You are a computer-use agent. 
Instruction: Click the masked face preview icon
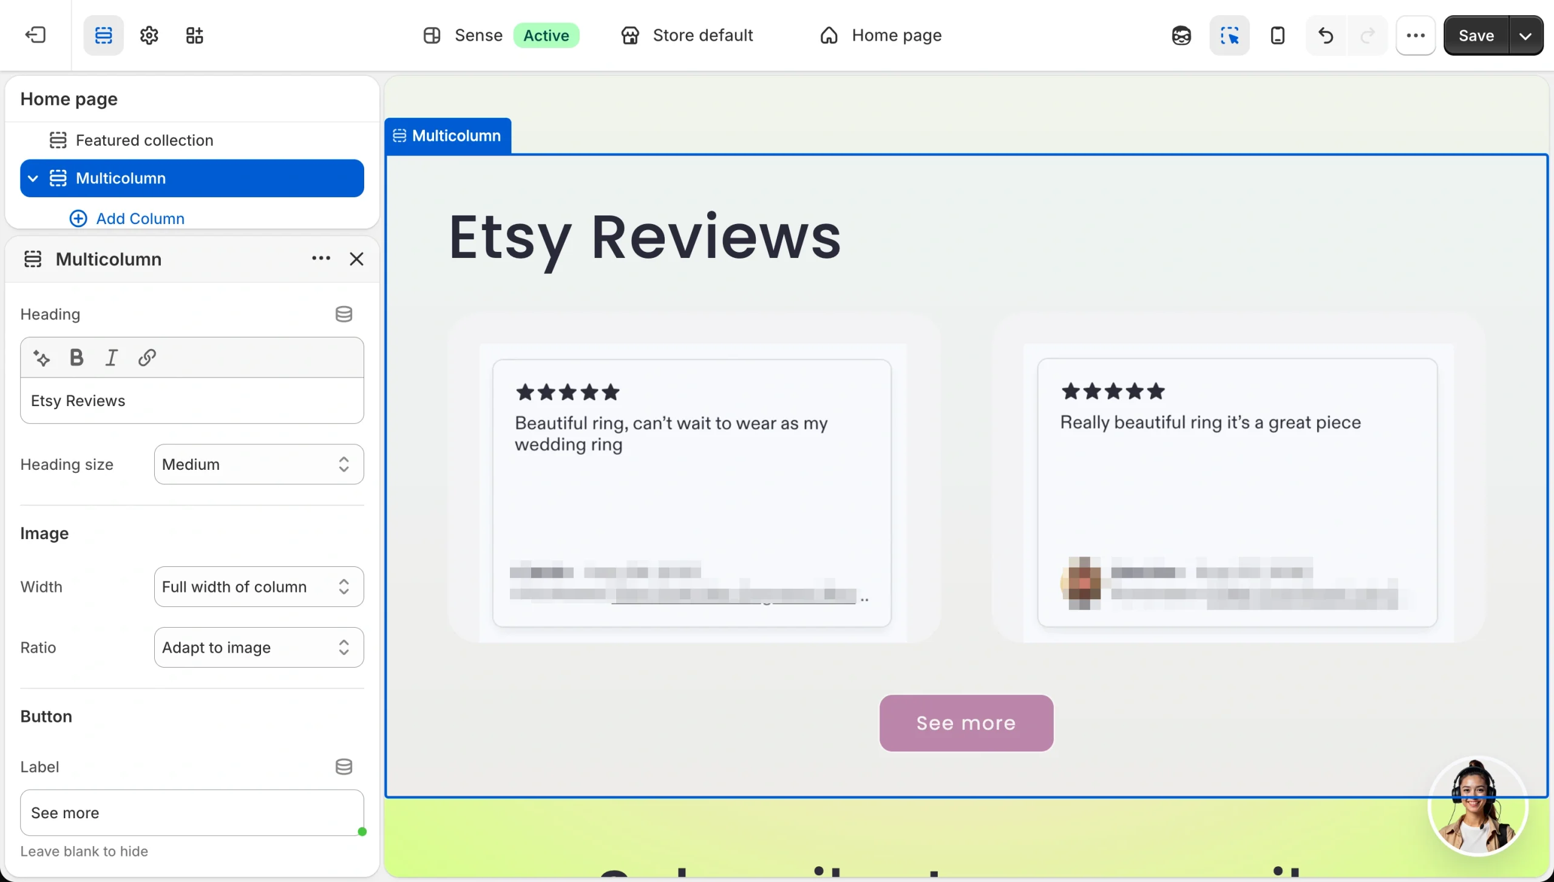1181,35
